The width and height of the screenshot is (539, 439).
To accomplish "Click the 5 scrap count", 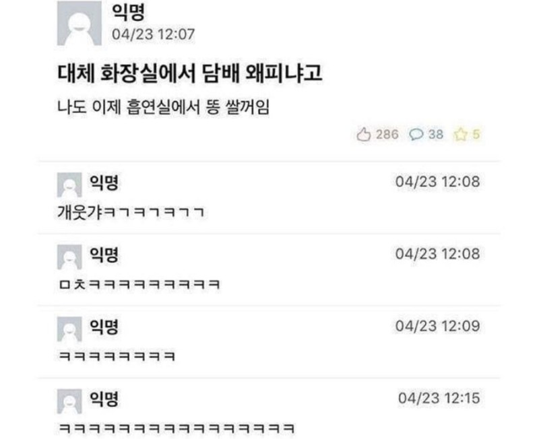I will coord(476,134).
